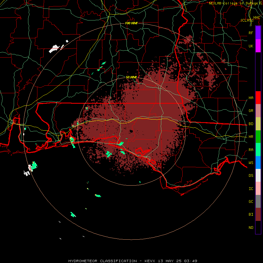Click the 13 MAY 25 date text

click(169, 261)
